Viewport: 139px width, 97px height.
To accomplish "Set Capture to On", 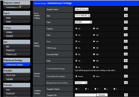I will click(76, 28).
